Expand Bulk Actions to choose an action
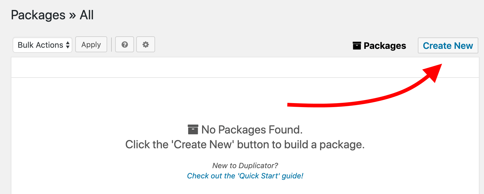The image size is (484, 194). click(42, 45)
